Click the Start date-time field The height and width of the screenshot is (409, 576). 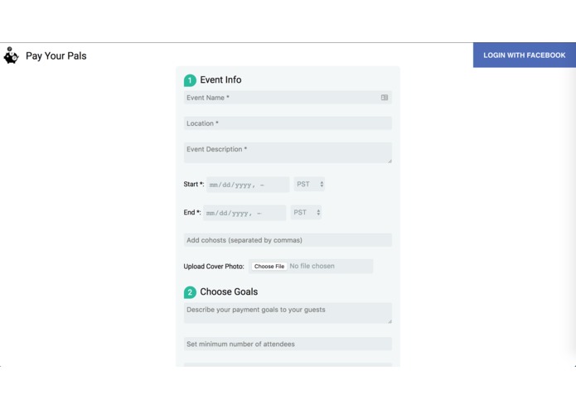pos(248,185)
